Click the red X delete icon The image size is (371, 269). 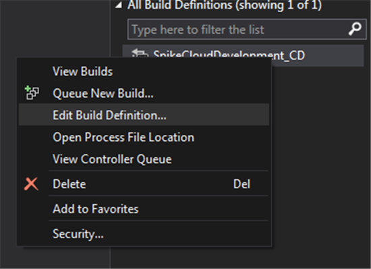point(31,184)
